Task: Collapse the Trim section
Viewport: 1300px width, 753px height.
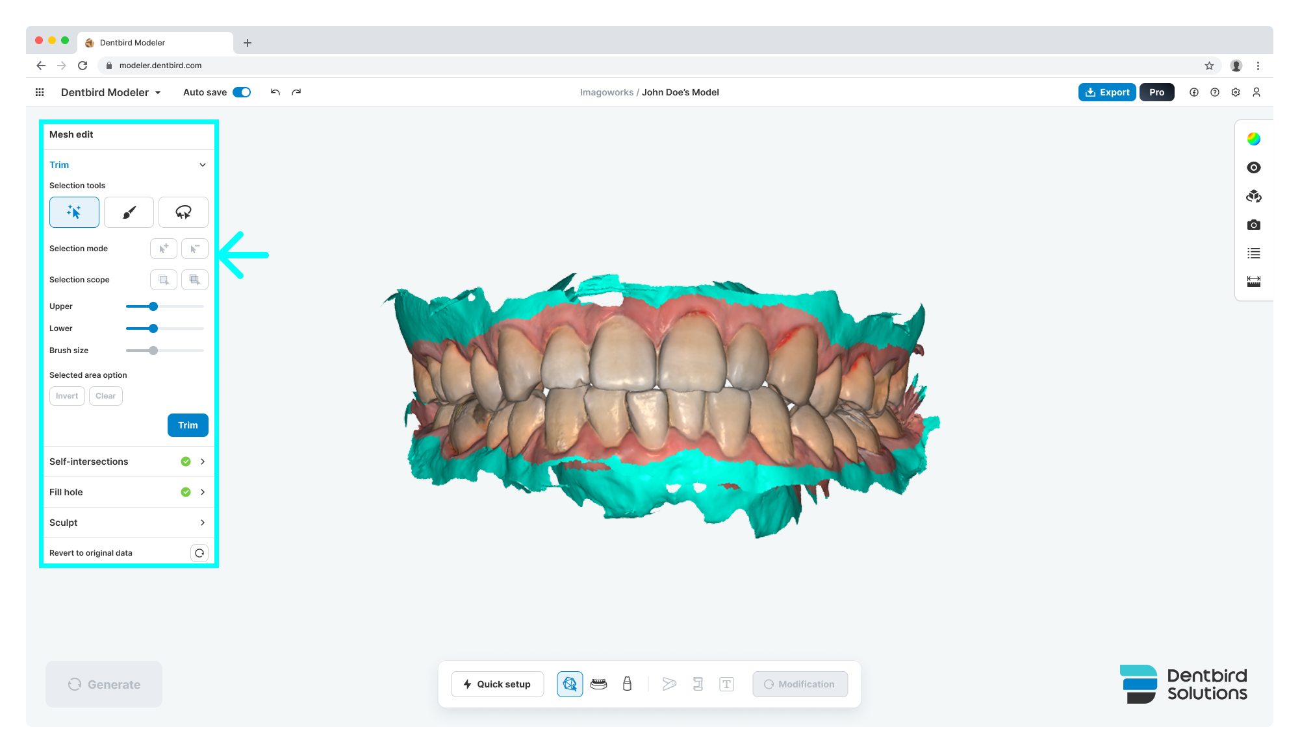Action: click(203, 165)
